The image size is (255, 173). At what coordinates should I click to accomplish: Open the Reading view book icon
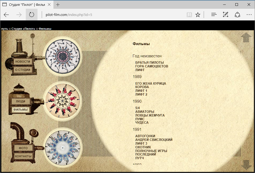[189, 15]
